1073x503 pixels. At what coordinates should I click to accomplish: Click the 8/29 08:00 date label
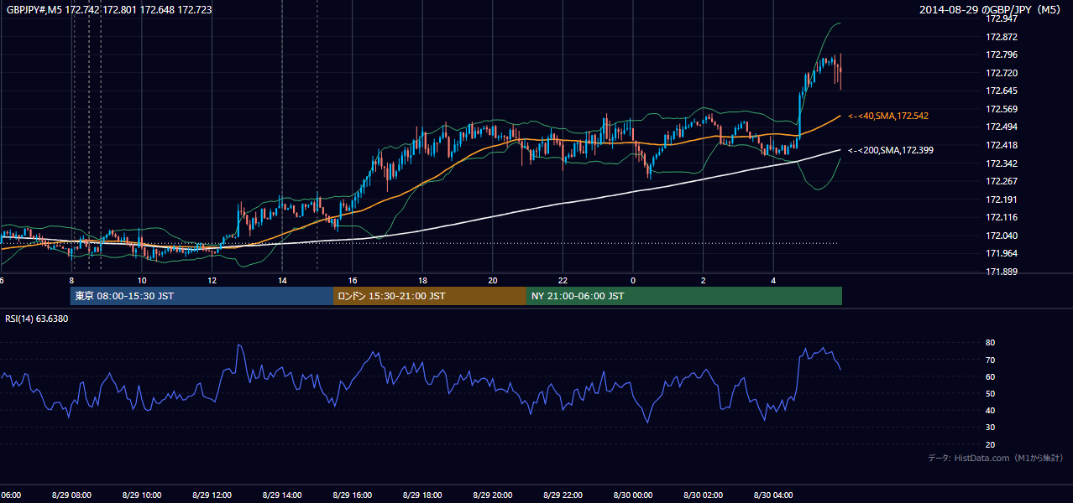[x=71, y=495]
